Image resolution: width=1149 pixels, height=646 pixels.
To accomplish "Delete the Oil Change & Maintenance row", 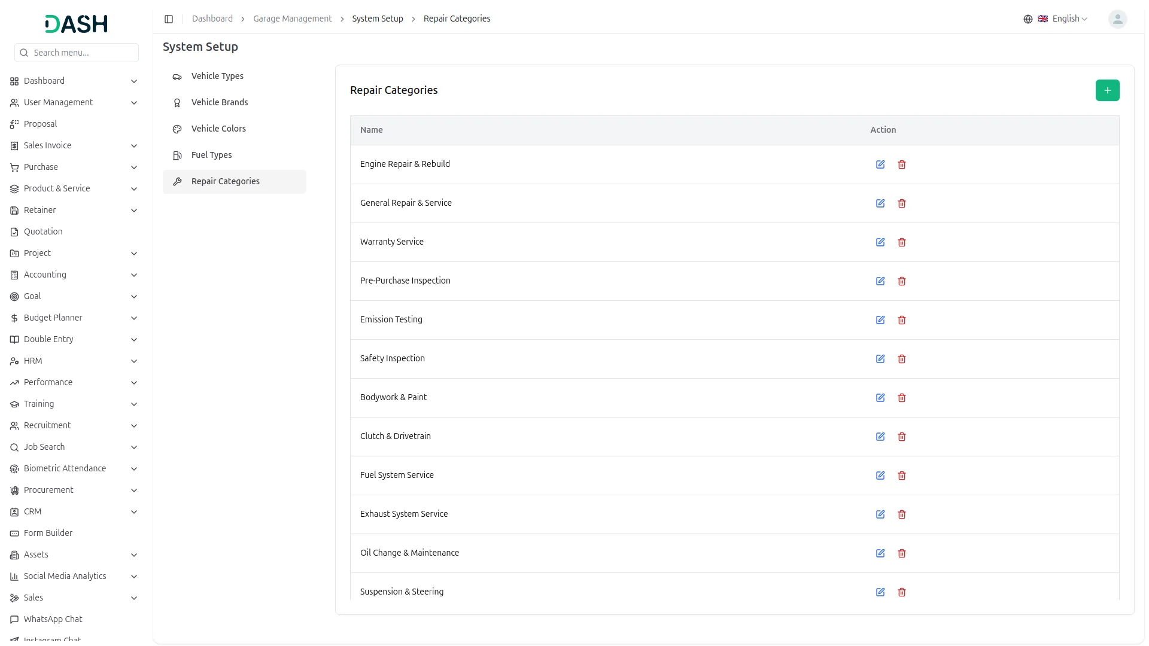I will coord(902,553).
